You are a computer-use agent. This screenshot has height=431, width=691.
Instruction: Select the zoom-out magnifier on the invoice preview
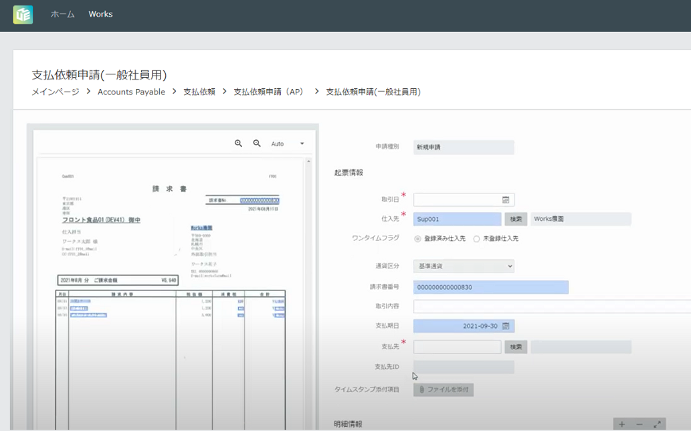coord(257,143)
